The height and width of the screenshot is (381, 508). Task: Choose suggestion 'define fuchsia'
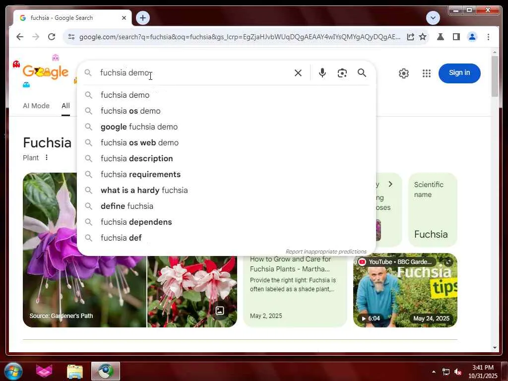point(226,206)
